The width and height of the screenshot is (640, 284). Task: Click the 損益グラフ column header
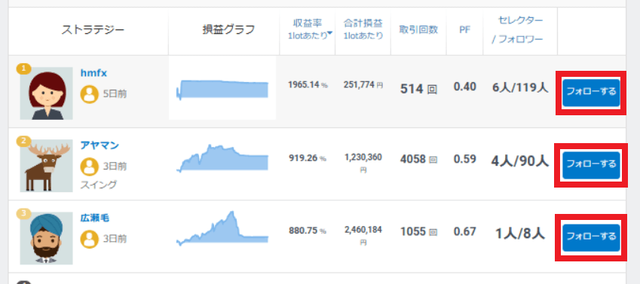(228, 29)
